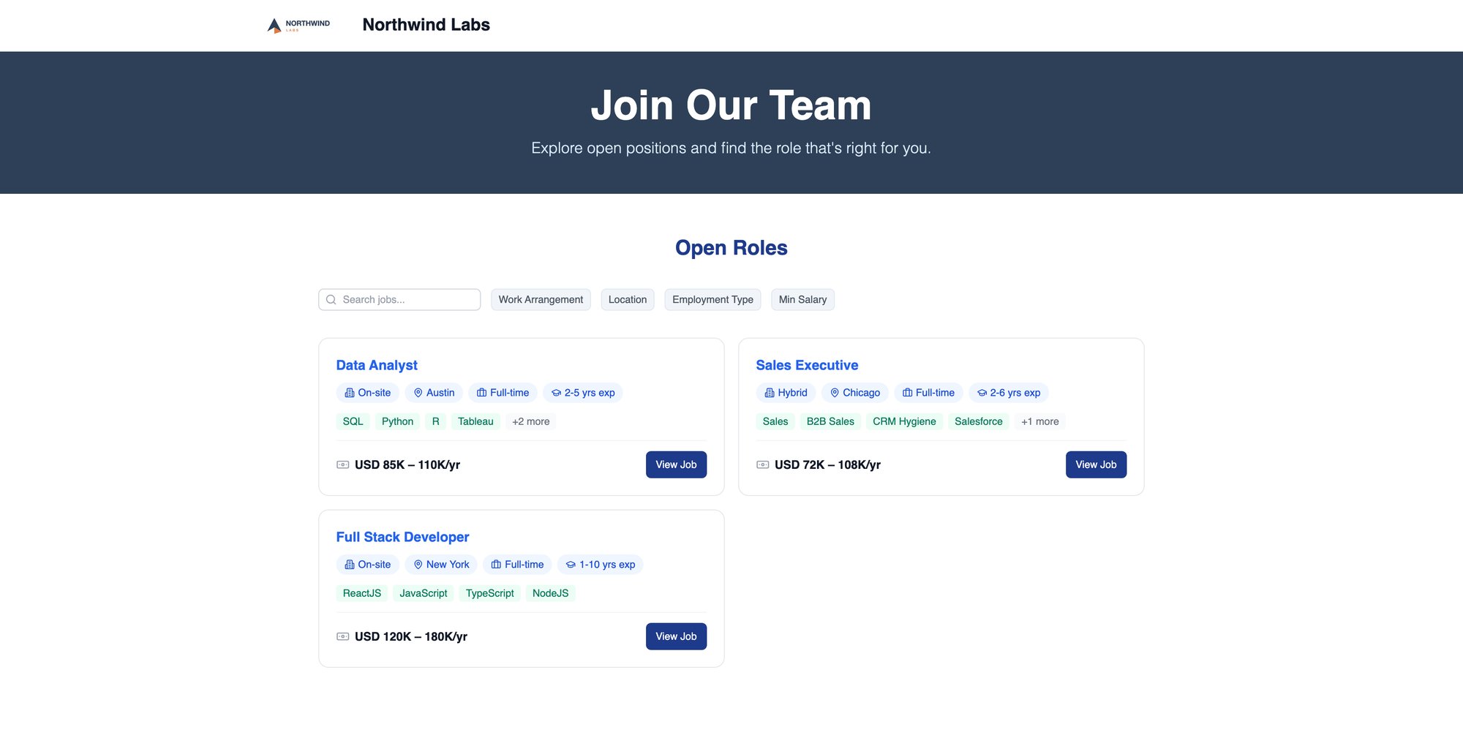
Task: Click the Tableau skill tag
Action: [475, 421]
